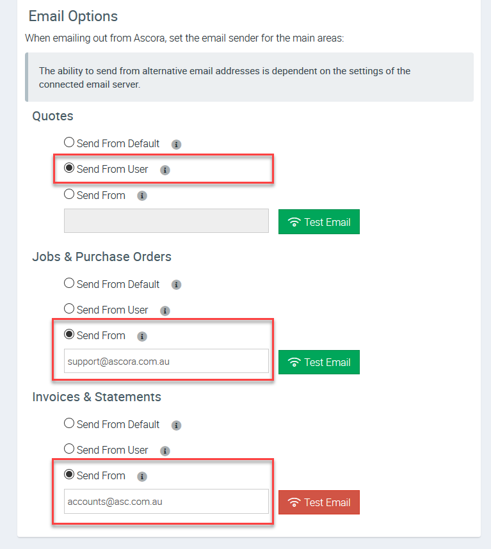This screenshot has height=549, width=491.
Task: Click info icon beside Quotes Send From Default
Action: (x=176, y=144)
